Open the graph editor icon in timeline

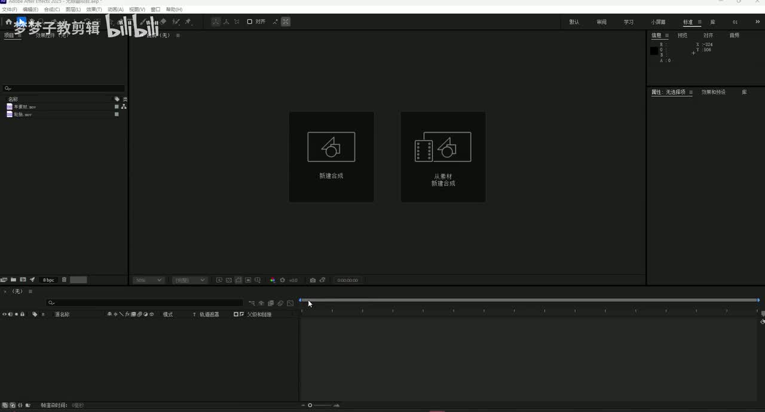290,303
